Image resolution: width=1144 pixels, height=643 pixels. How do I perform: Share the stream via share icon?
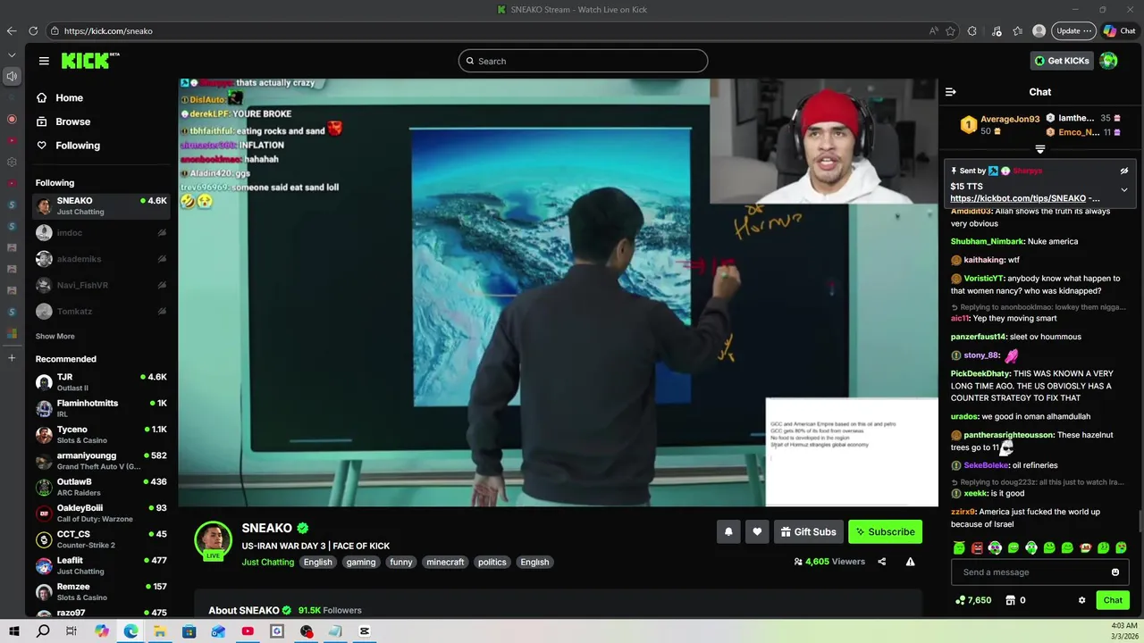pyautogui.click(x=882, y=562)
